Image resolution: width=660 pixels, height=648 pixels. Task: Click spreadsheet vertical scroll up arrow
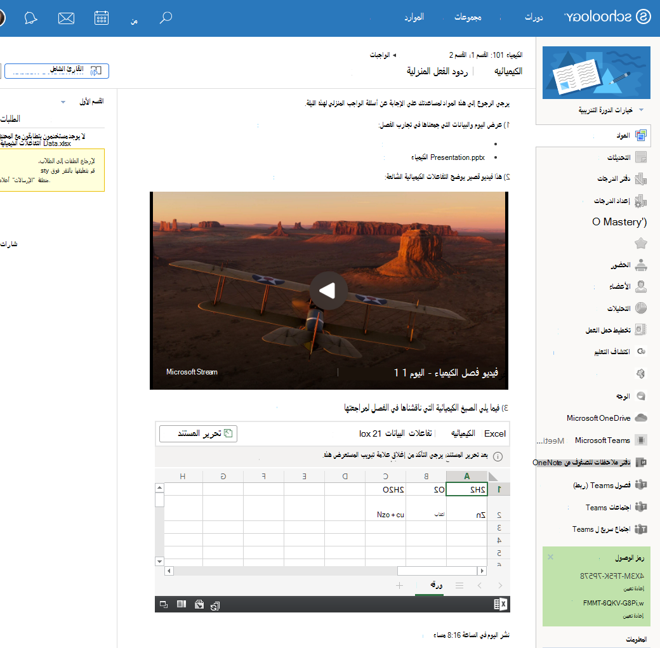pos(159,487)
